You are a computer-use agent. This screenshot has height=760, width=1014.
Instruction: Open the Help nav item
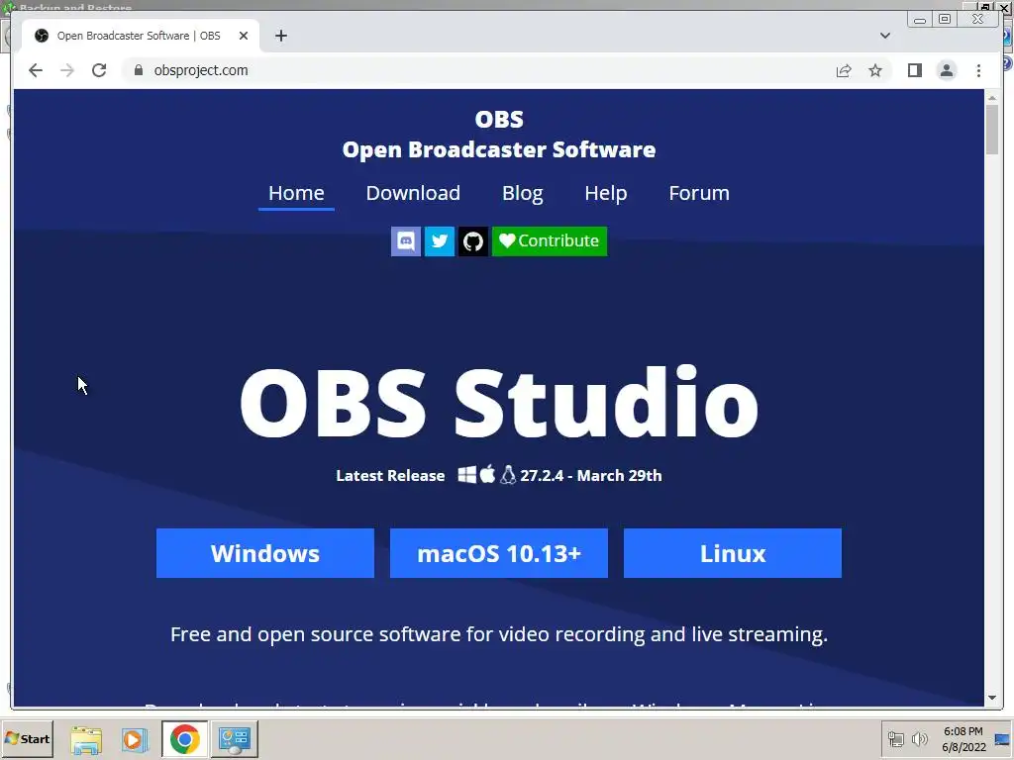[x=605, y=193]
